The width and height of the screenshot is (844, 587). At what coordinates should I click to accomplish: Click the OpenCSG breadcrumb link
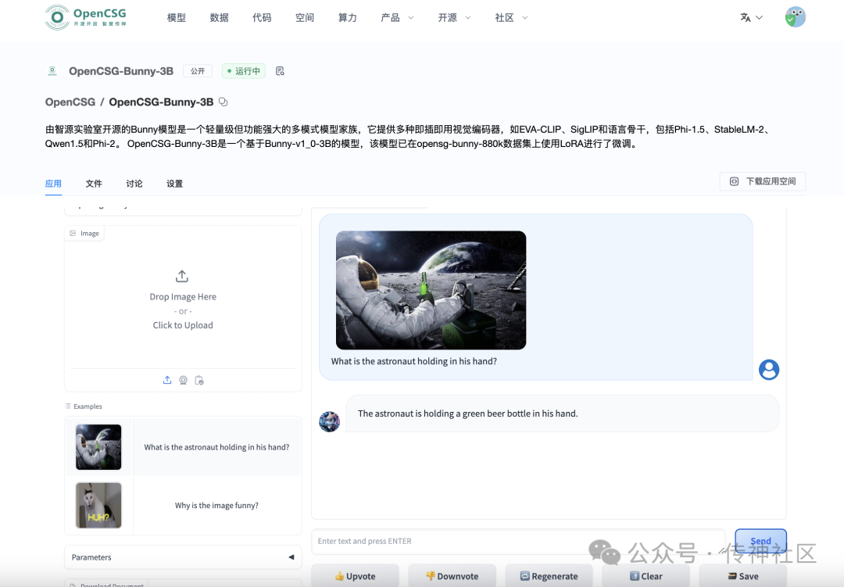point(70,102)
